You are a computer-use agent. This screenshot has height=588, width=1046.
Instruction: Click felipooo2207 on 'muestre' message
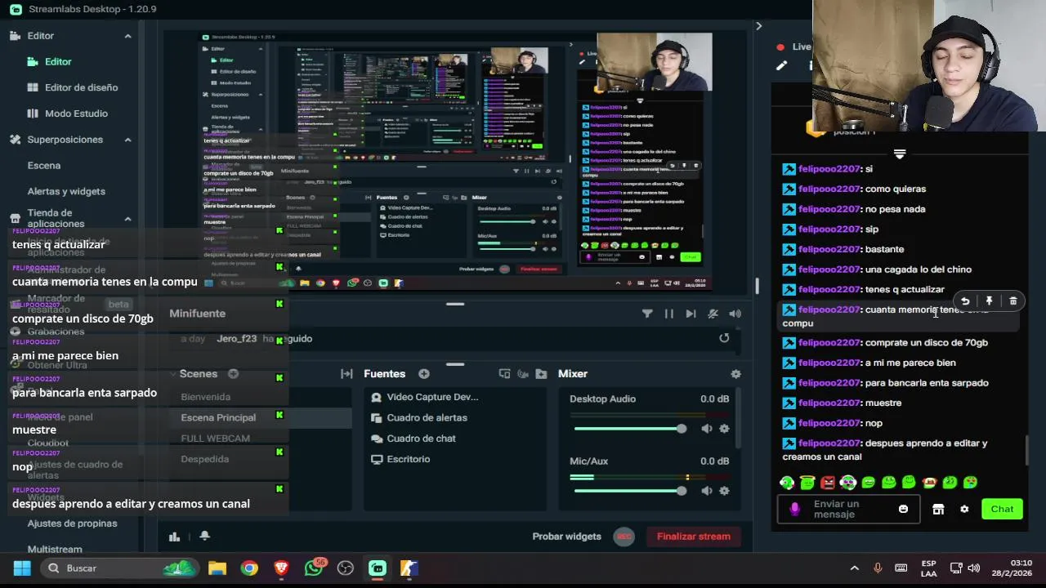click(829, 403)
